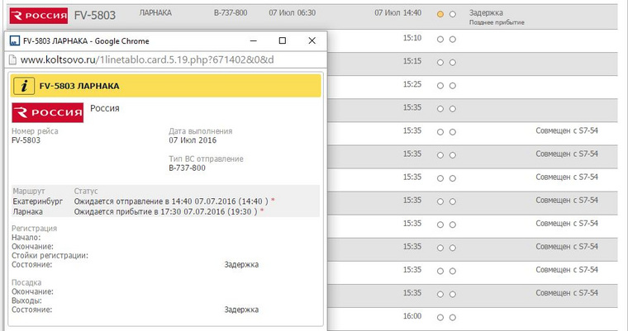Click the 16:00 time on the board
This screenshot has width=628, height=331.
pos(412,316)
